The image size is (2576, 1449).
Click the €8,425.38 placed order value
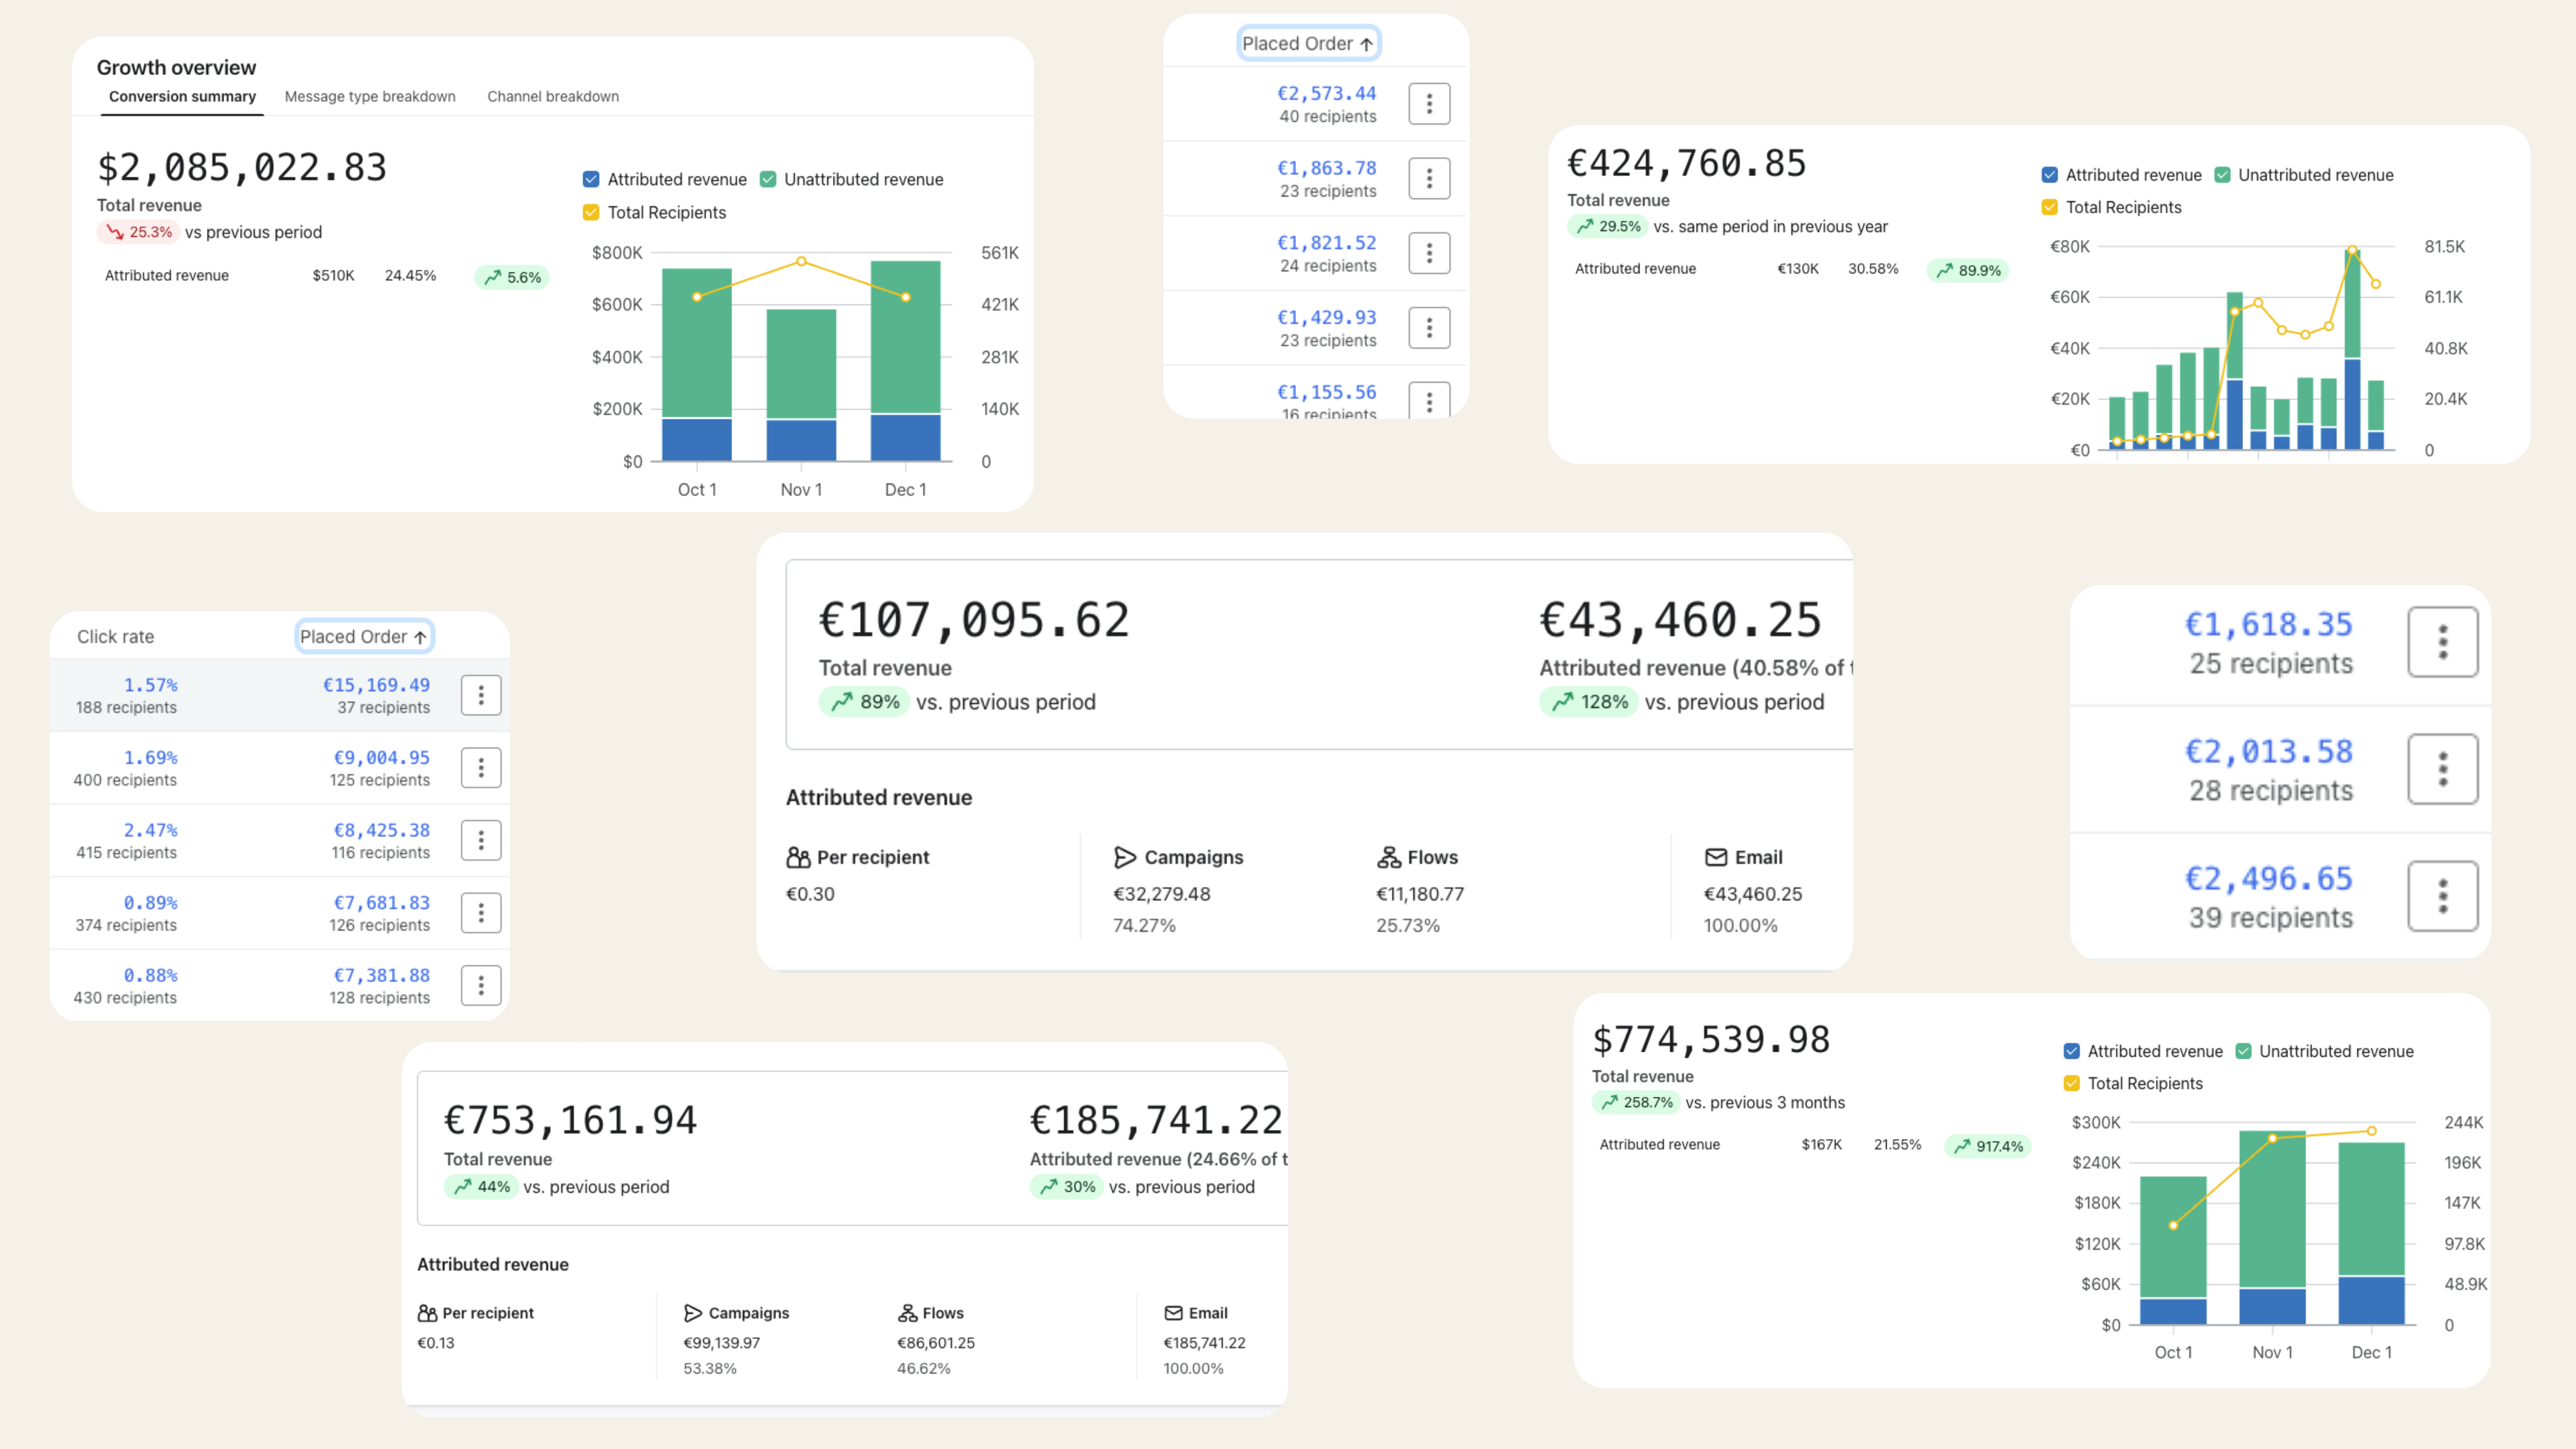[x=381, y=830]
